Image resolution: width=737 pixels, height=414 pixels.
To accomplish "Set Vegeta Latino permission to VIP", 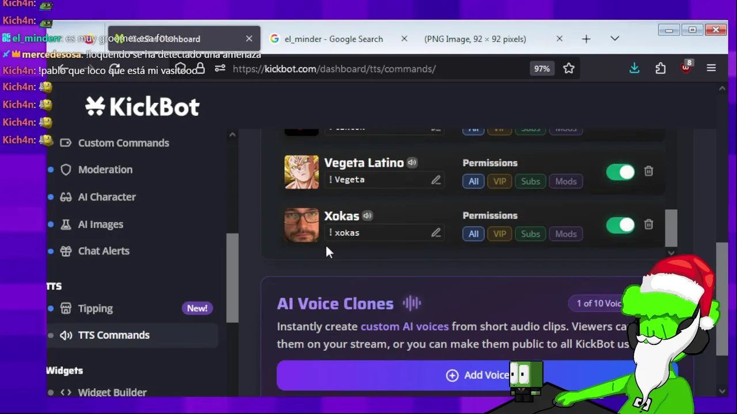I will coord(500,181).
